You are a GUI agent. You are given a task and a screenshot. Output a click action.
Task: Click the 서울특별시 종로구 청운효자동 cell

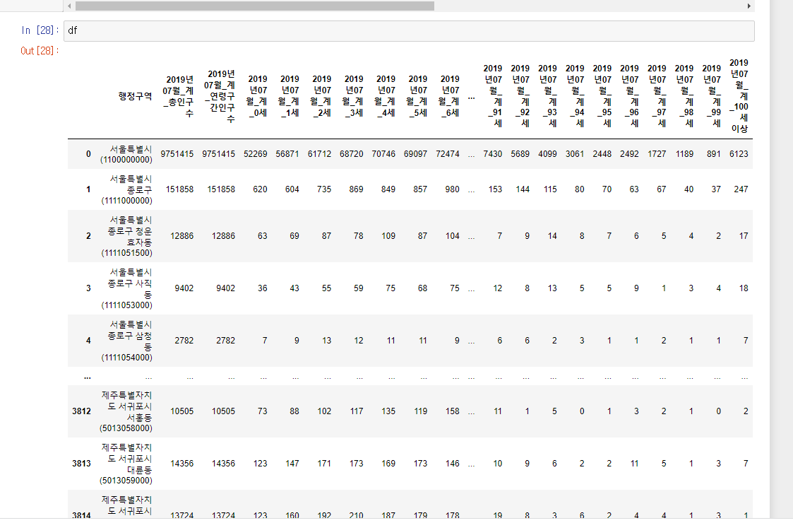tap(127, 237)
